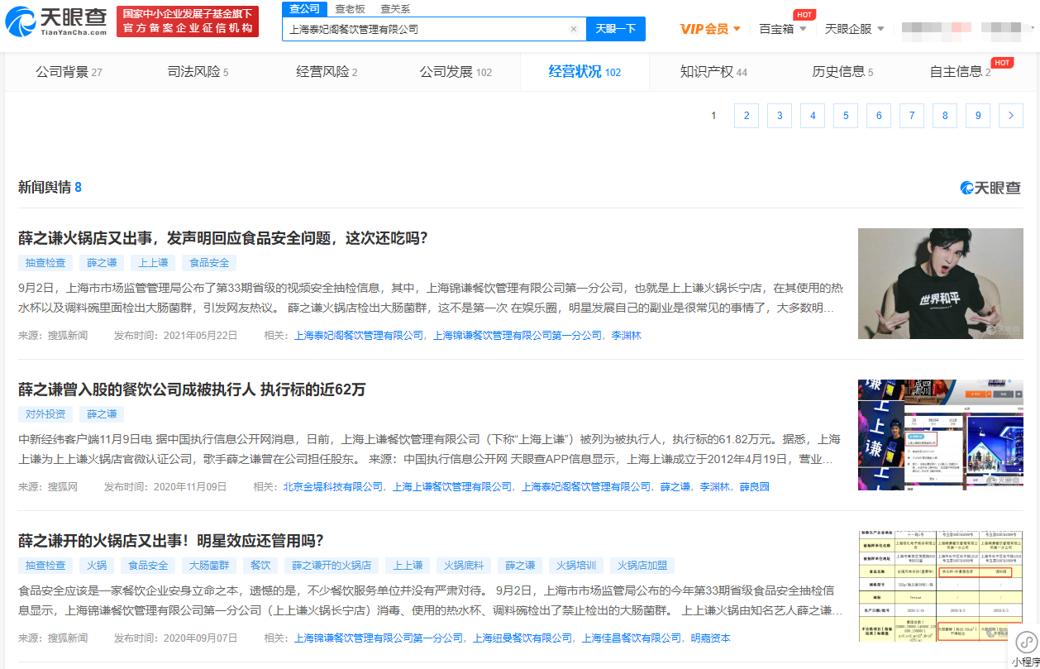Image resolution: width=1040 pixels, height=669 pixels.
Task: Select the 查老板 search tab
Action: click(x=350, y=9)
